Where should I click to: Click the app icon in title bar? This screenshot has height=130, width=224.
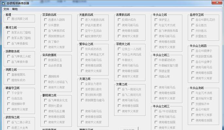tap(3, 3)
